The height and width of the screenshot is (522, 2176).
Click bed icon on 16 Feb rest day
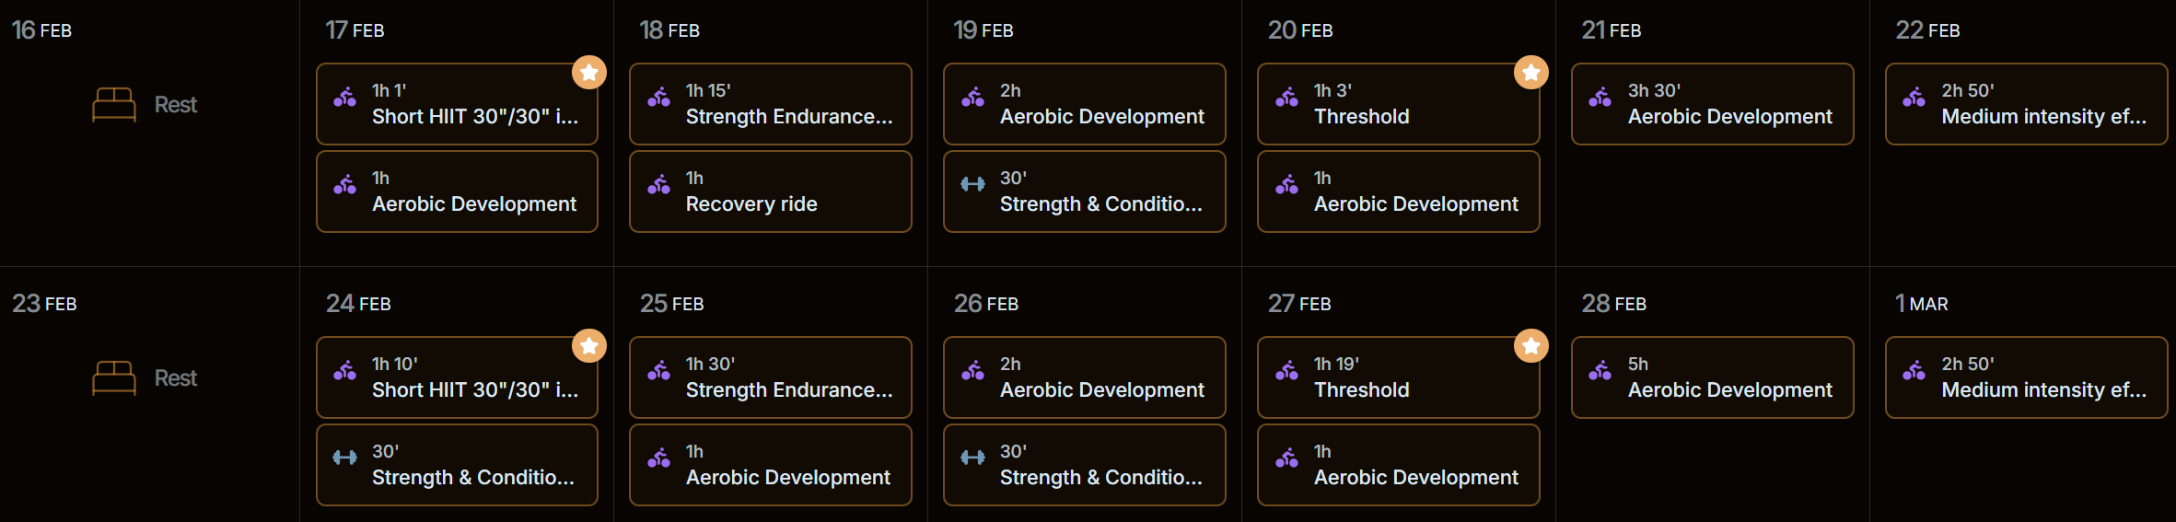(114, 104)
